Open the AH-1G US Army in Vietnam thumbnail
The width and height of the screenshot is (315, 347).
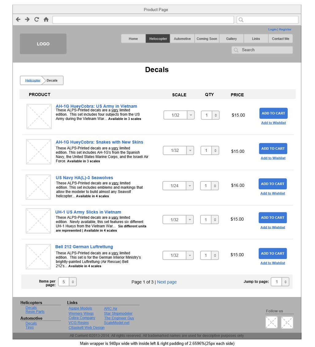pyautogui.click(x=39, y=116)
